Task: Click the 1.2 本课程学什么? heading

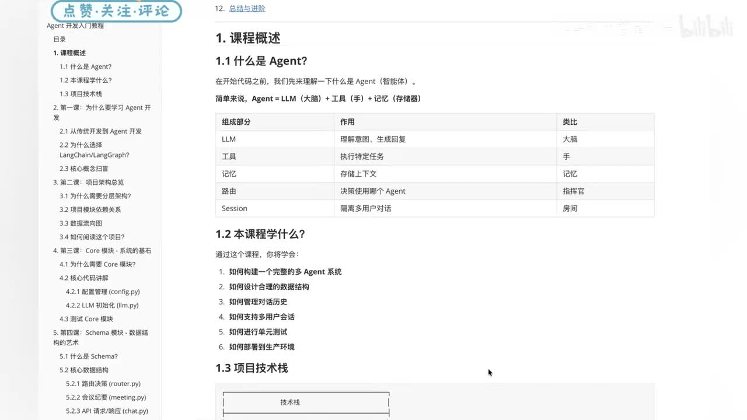Action: (260, 234)
